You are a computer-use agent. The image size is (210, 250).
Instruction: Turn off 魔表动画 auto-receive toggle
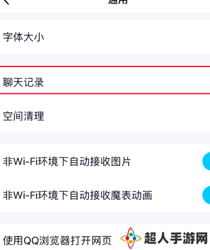coord(206,195)
